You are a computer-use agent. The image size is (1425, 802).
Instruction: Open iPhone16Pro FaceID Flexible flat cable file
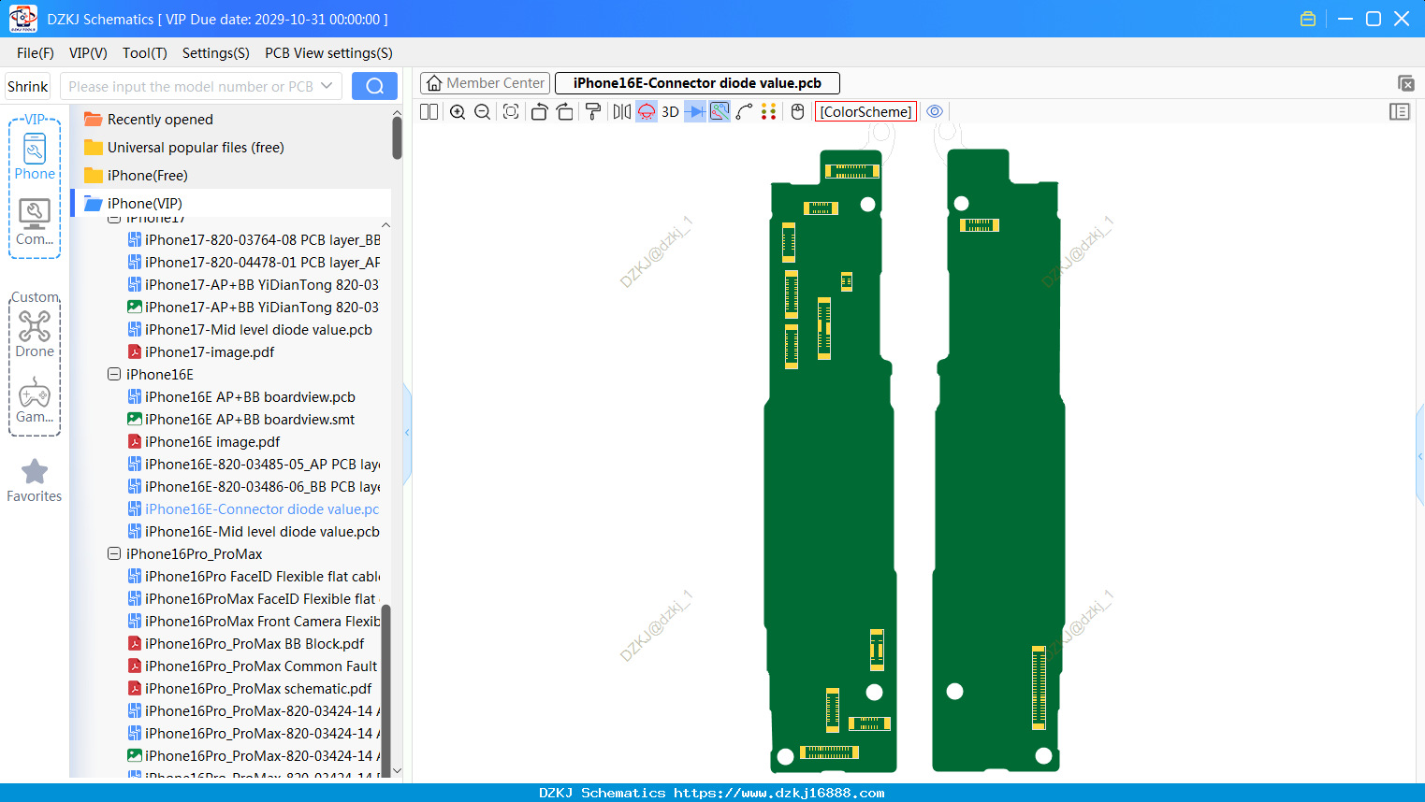pyautogui.click(x=254, y=576)
